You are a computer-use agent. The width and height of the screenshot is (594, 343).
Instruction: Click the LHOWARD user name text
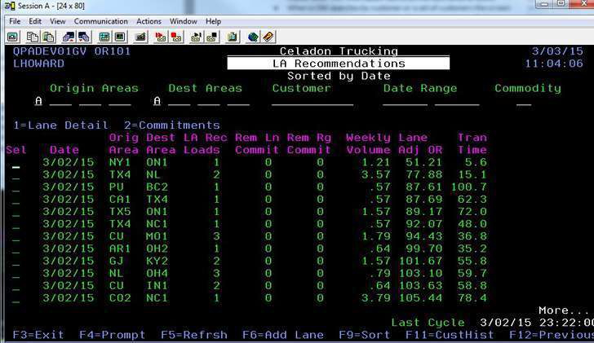38,64
